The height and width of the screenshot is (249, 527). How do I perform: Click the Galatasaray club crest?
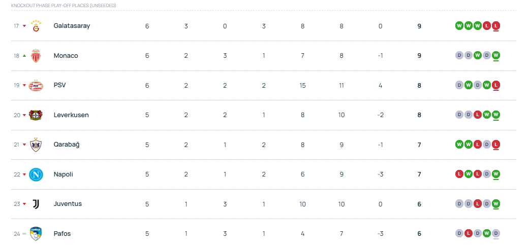coord(36,26)
